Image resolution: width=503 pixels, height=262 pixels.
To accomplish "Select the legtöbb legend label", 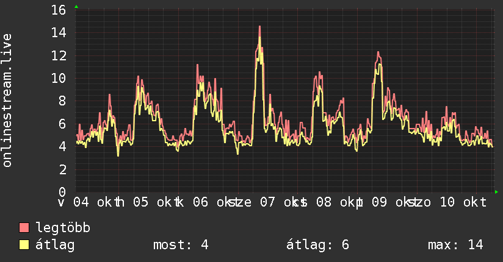I will pos(63,228).
